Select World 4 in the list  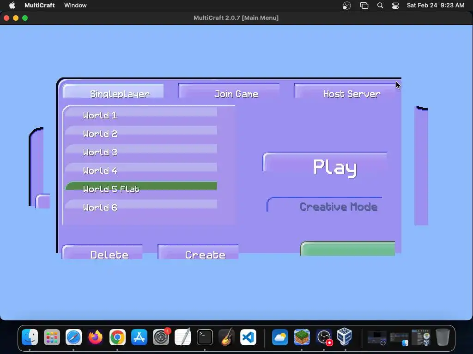[141, 170]
